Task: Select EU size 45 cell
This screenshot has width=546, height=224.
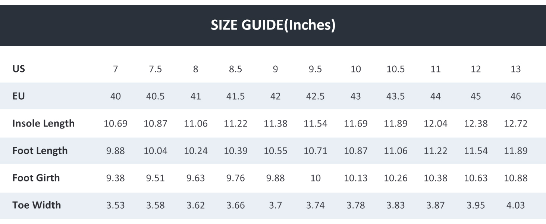Action: (476, 96)
